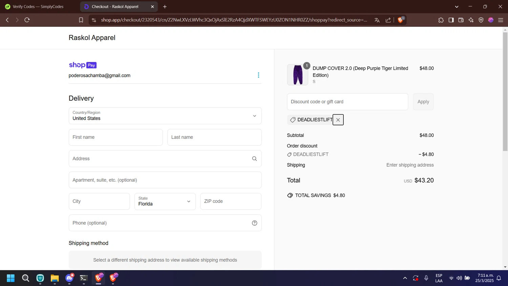Show hidden system tray icons
Image resolution: width=508 pixels, height=286 pixels.
click(x=405, y=278)
